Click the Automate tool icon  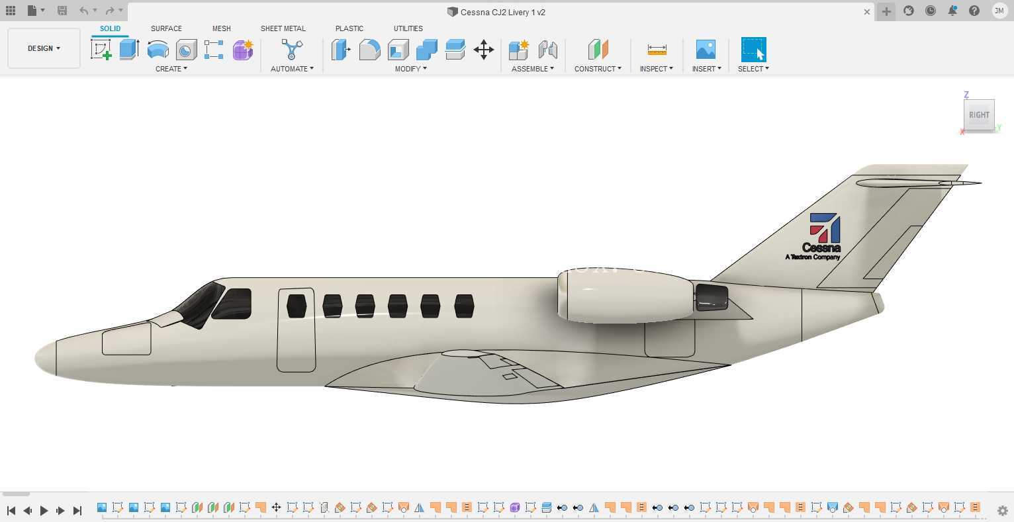pyautogui.click(x=292, y=50)
